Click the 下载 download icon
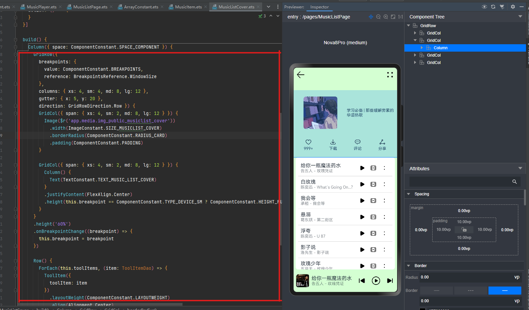The width and height of the screenshot is (529, 310). coord(333,142)
